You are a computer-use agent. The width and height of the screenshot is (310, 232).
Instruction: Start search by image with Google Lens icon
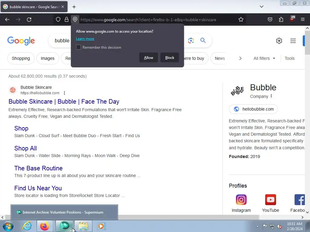tap(191, 41)
